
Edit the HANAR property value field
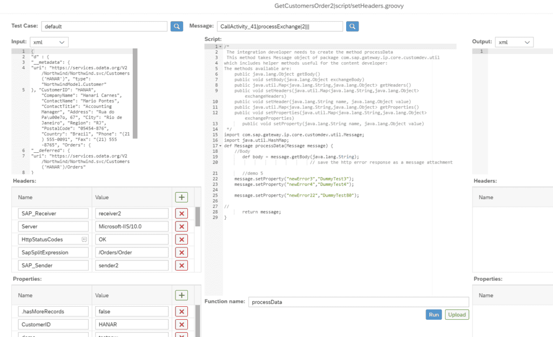click(132, 325)
